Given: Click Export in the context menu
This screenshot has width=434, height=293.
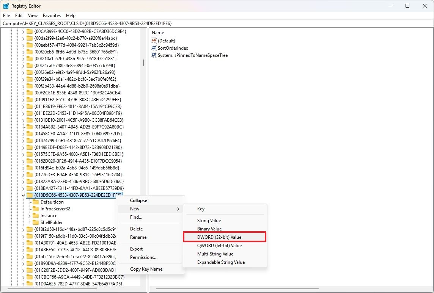Looking at the screenshot, I should tap(136, 249).
